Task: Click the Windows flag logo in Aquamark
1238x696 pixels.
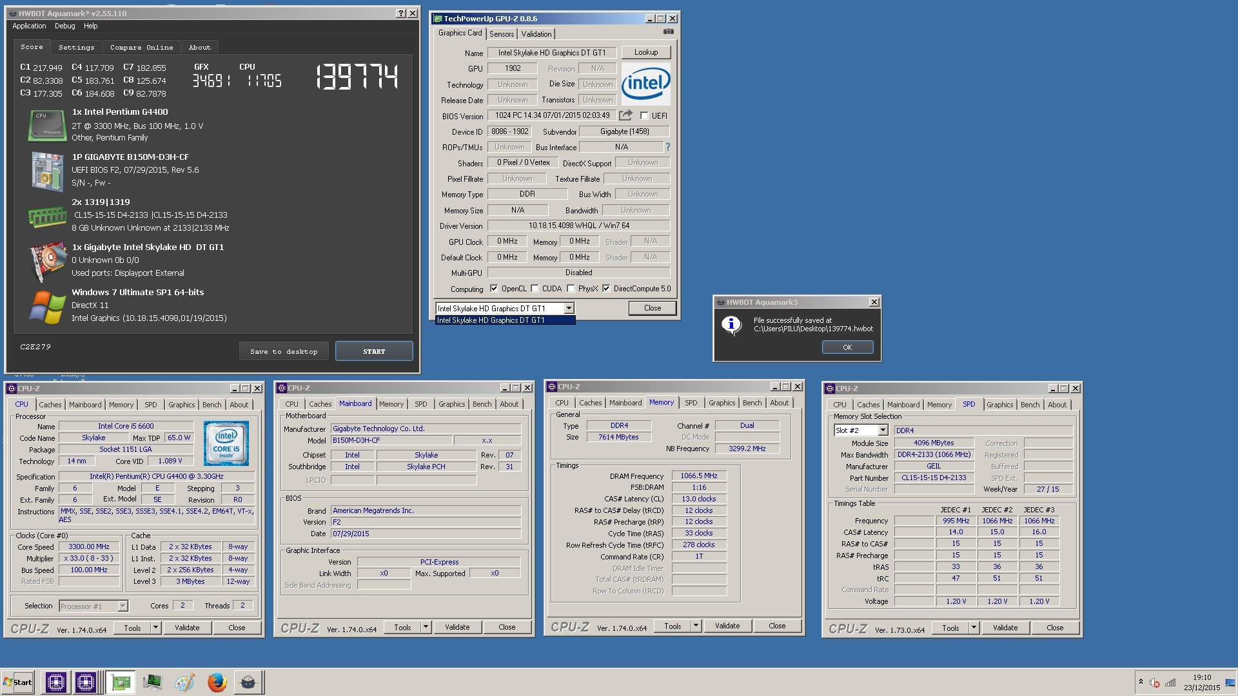Action: click(48, 307)
